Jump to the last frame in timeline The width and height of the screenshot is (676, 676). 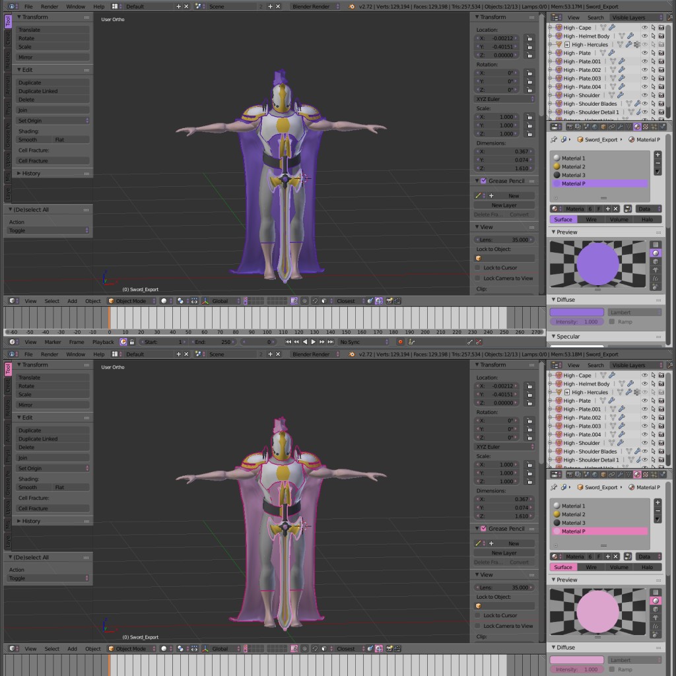(x=329, y=342)
